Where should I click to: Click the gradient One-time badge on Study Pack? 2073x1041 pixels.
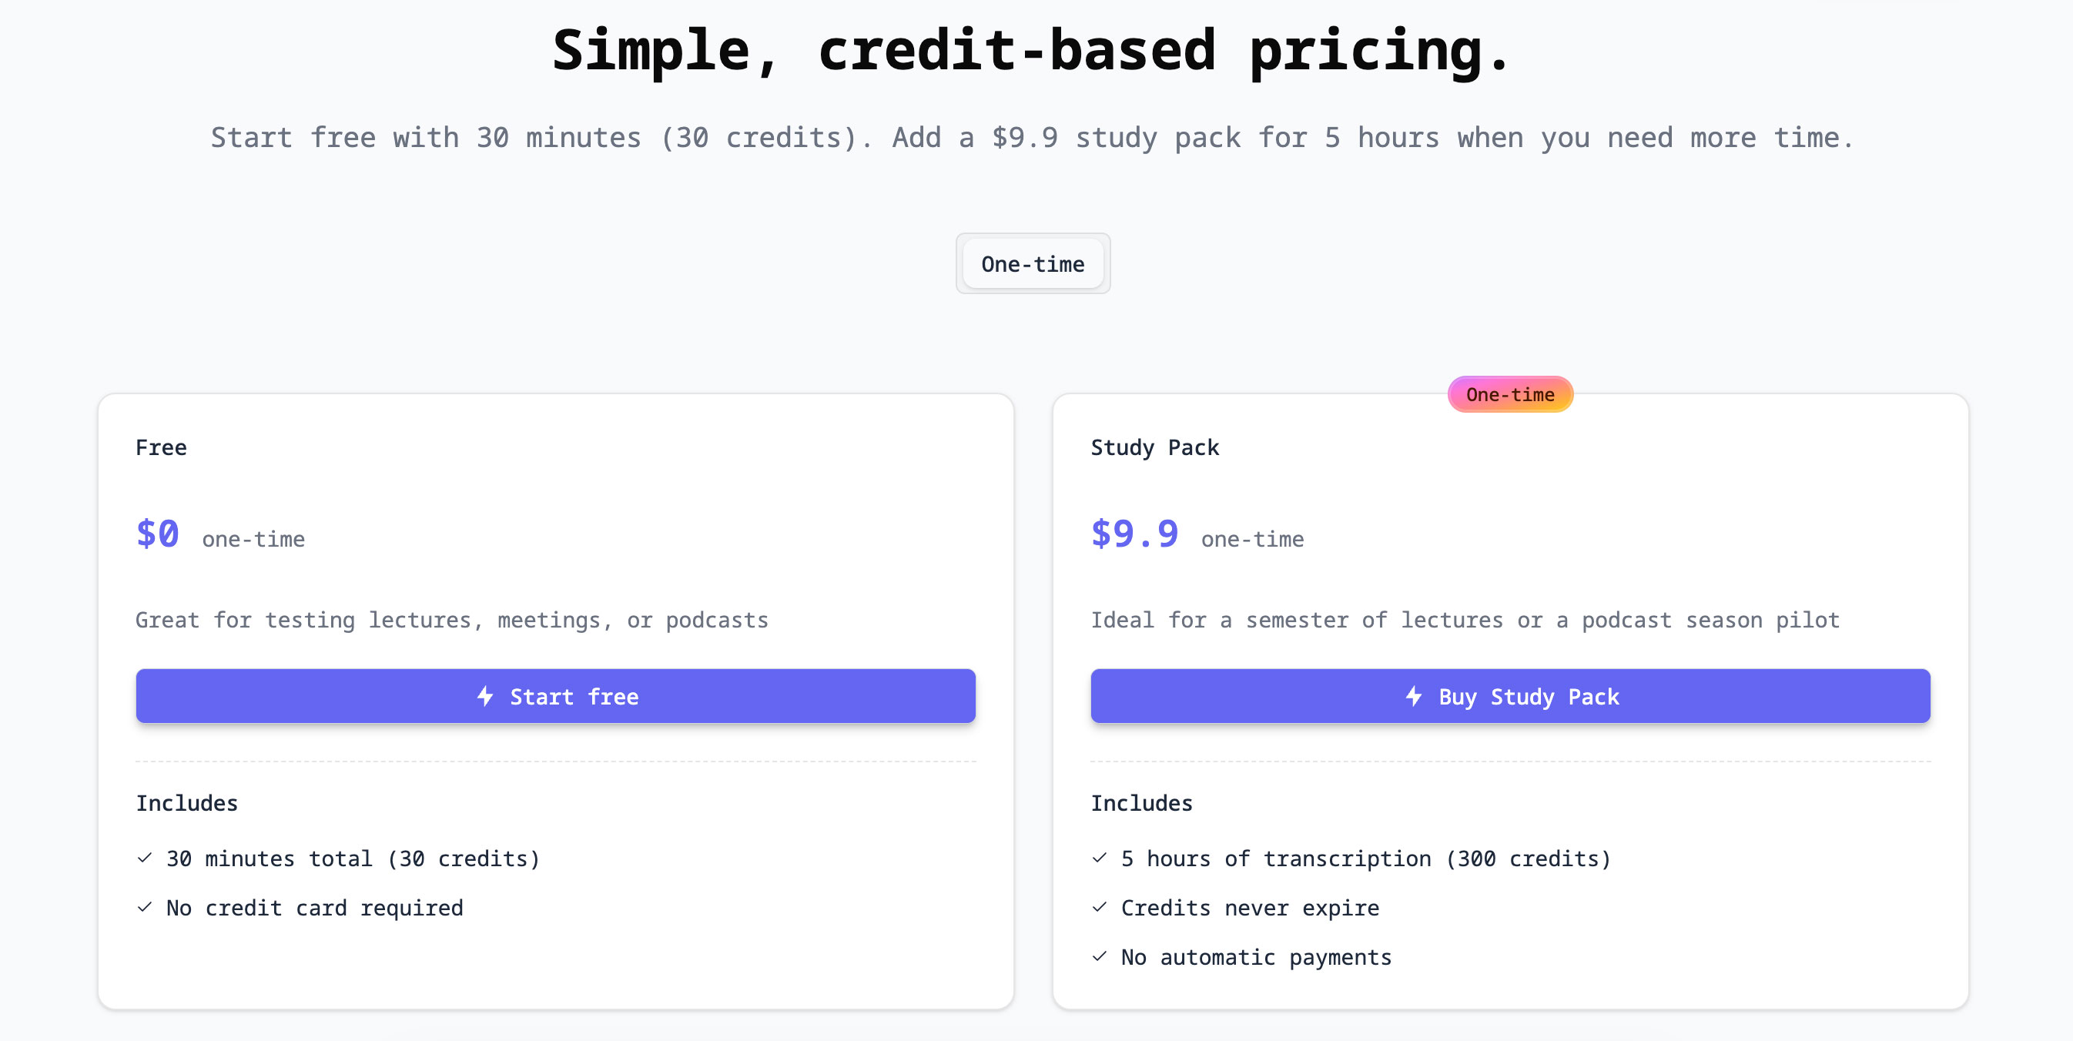1509,394
